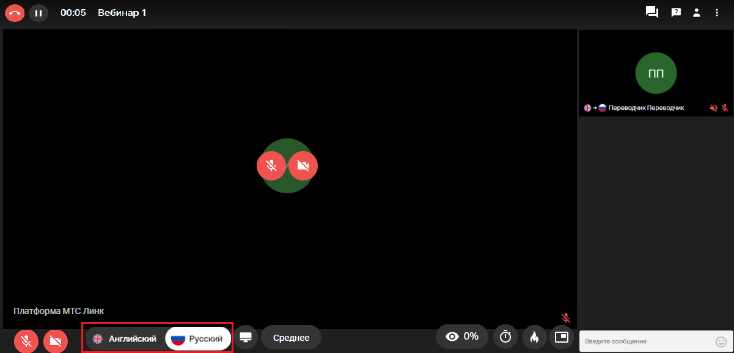The width and height of the screenshot is (734, 353).
Task: Open the emoji picker in chat input
Action: click(x=721, y=341)
